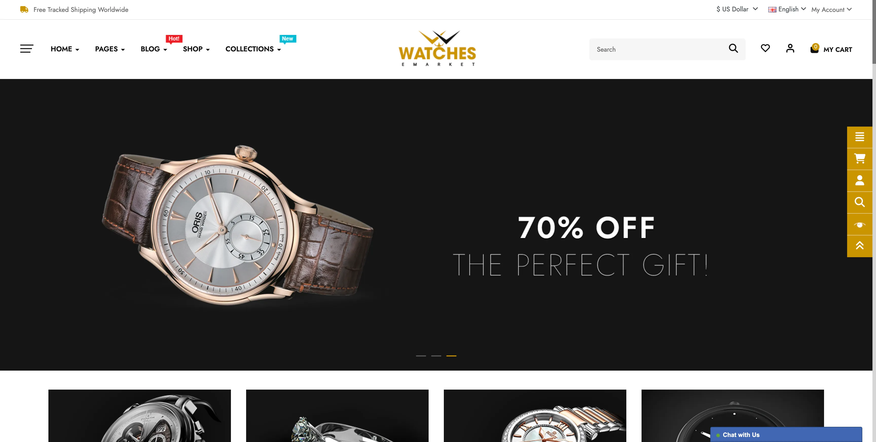Expand the COLLECTIONS dropdown menu
Screen dimensions: 876x442
tap(253, 49)
